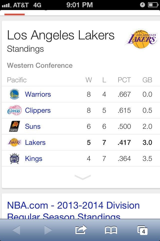Open the Clippers team link
The height and width of the screenshot is (241, 160).
tap(38, 110)
